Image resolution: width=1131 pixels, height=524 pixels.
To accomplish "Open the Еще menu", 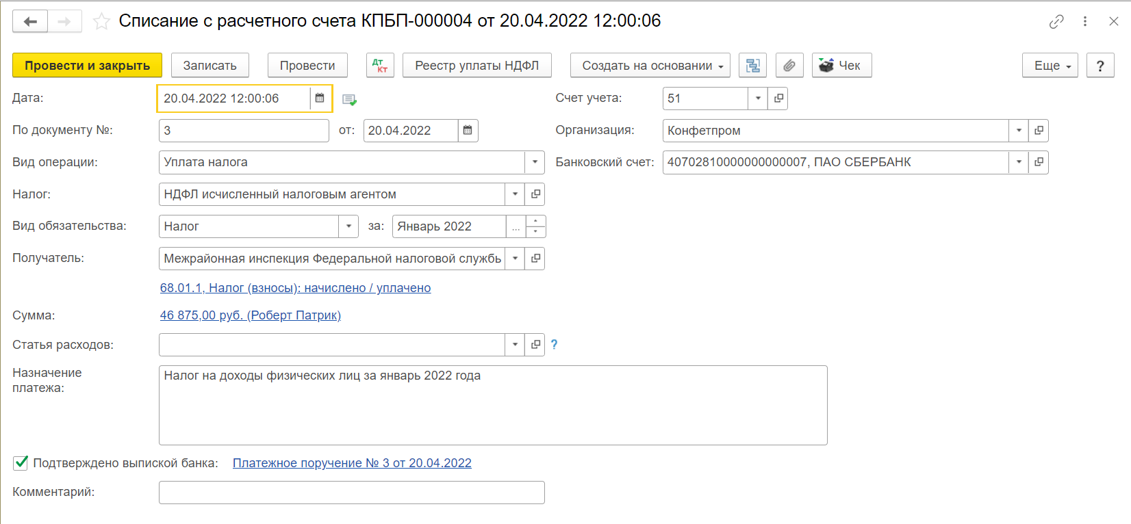I will point(1050,66).
